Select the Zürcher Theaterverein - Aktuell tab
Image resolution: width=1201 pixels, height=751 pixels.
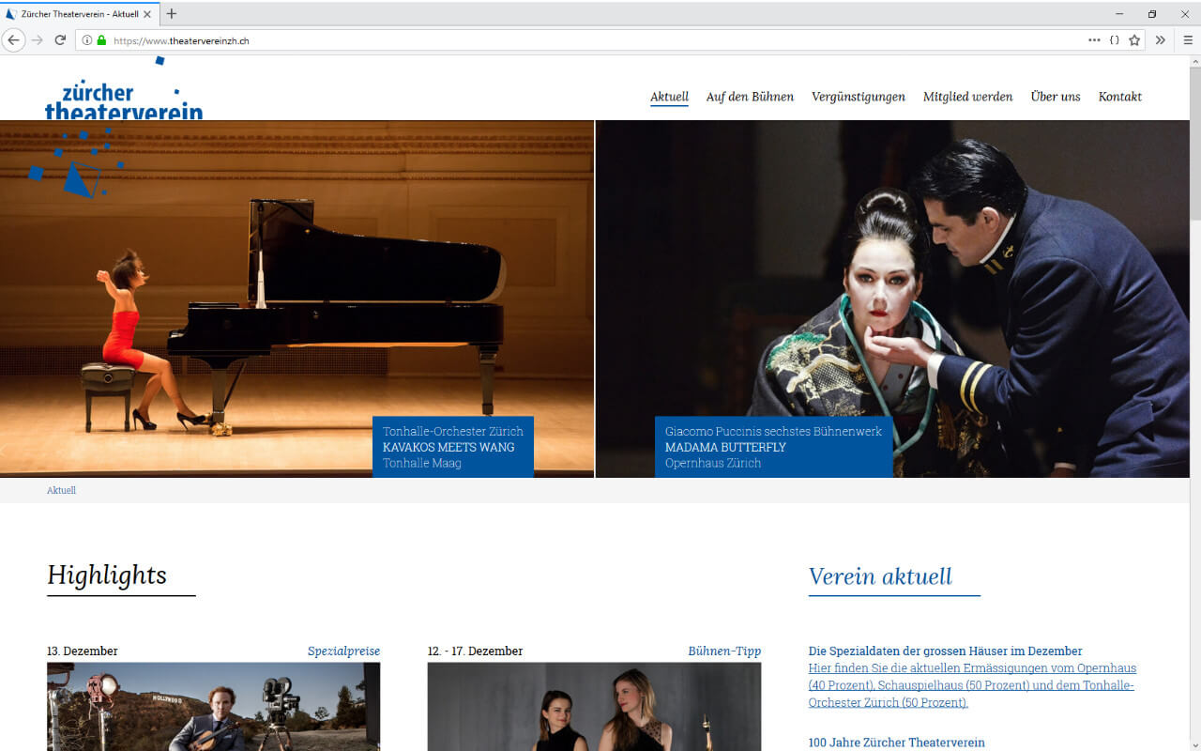79,14
